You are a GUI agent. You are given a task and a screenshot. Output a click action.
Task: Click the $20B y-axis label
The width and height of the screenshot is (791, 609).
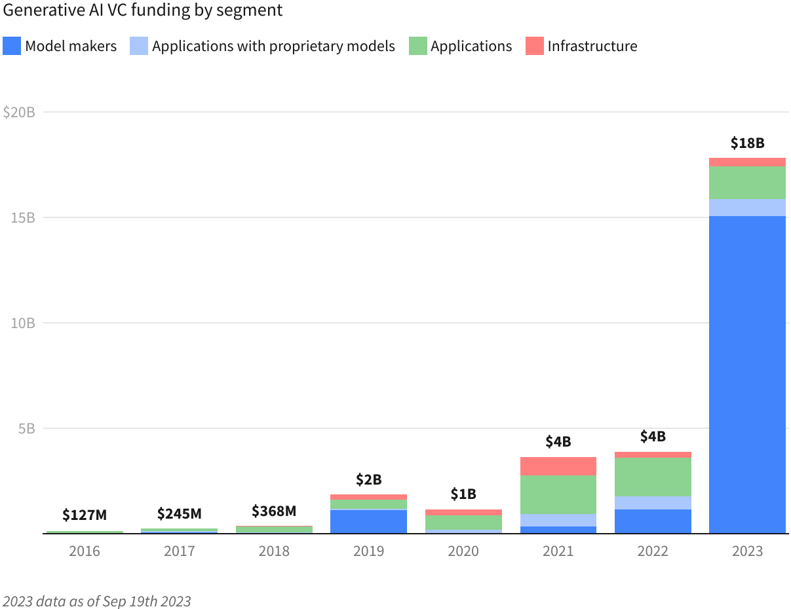click(19, 112)
